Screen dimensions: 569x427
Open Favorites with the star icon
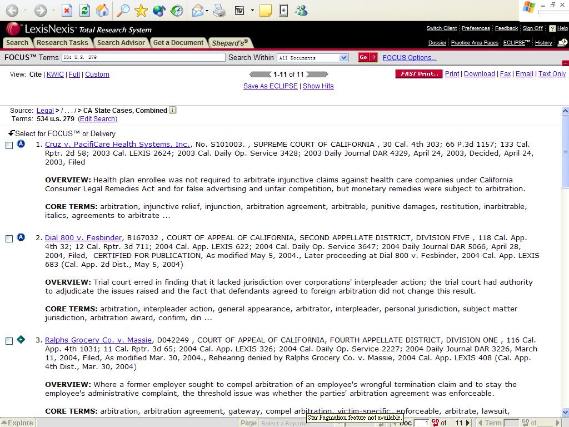141,11
